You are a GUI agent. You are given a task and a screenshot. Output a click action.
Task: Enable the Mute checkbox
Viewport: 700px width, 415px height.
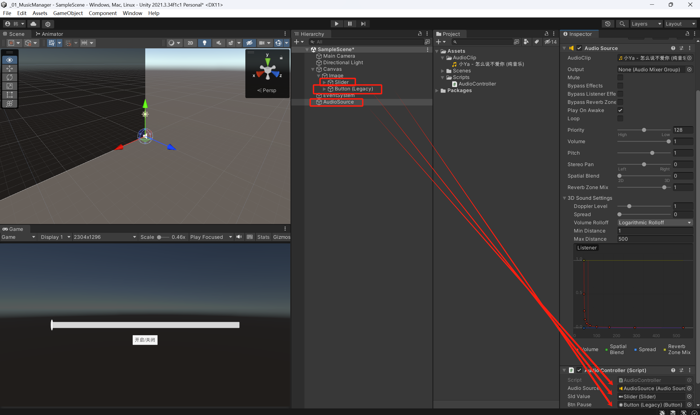[620, 78]
